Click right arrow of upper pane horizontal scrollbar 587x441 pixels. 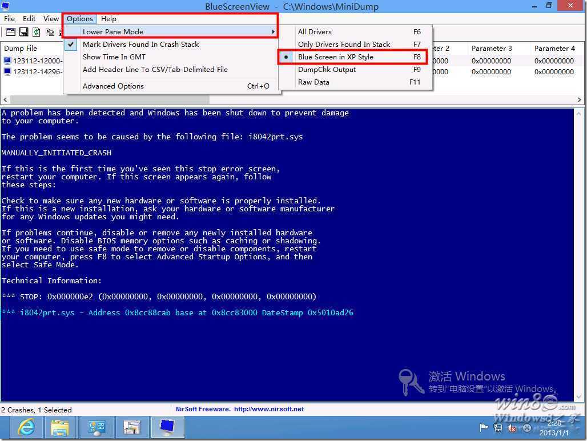point(579,99)
